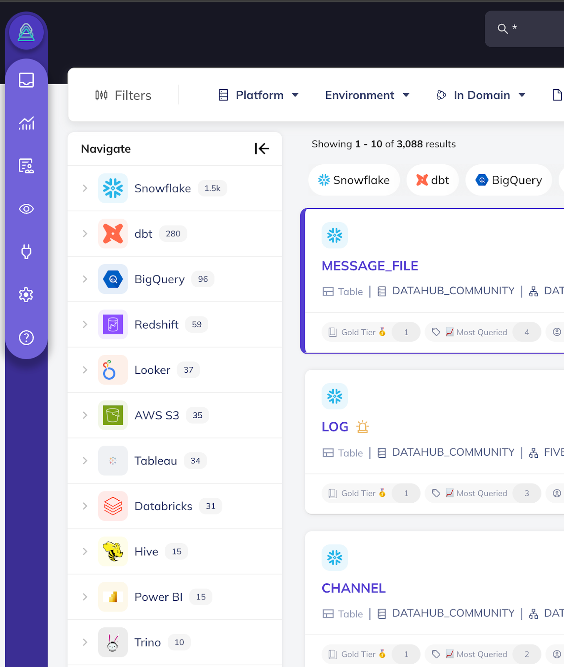Viewport: 564px width, 667px height.
Task: Open the Environment filter dropdown
Action: (x=367, y=95)
